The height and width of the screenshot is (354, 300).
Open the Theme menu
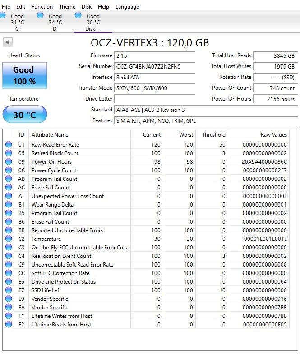pyautogui.click(x=67, y=7)
